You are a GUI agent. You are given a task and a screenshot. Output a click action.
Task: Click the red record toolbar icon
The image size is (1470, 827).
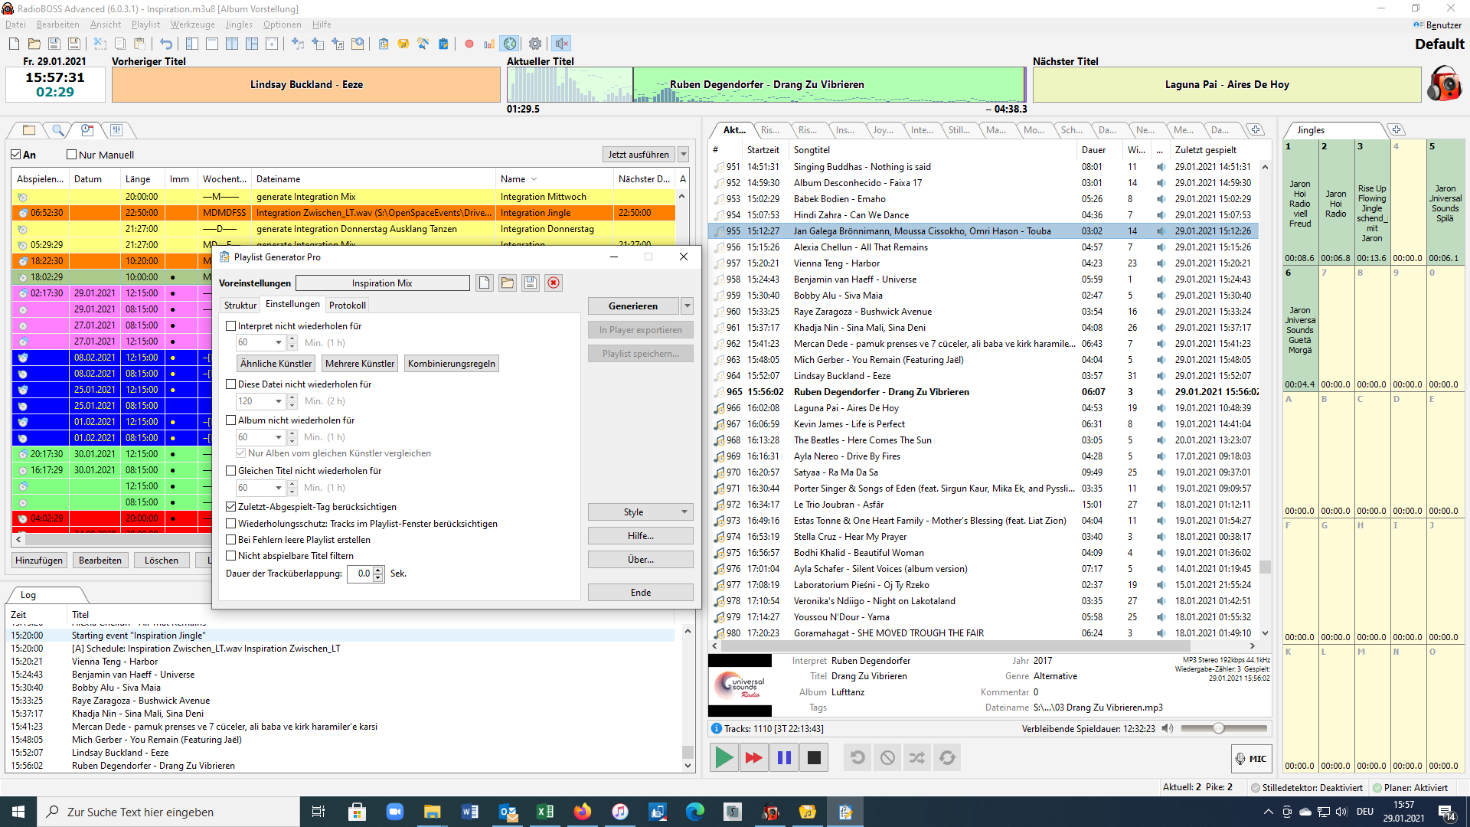point(469,44)
